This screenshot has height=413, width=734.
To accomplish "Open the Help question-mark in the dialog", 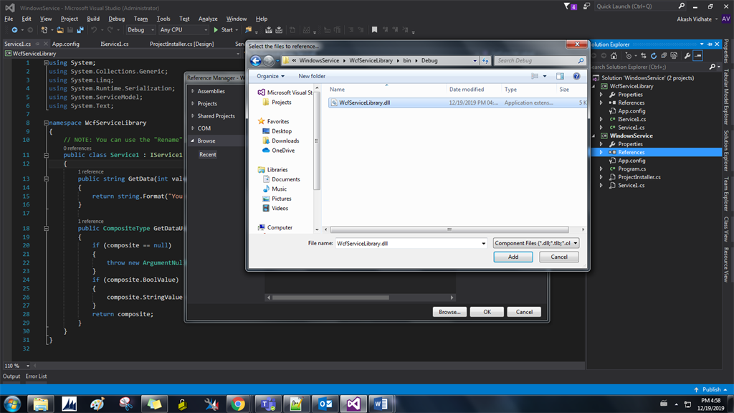I will tap(576, 76).
